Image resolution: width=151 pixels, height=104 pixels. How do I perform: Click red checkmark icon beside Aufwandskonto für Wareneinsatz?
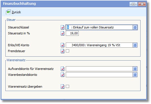(x=62, y=69)
